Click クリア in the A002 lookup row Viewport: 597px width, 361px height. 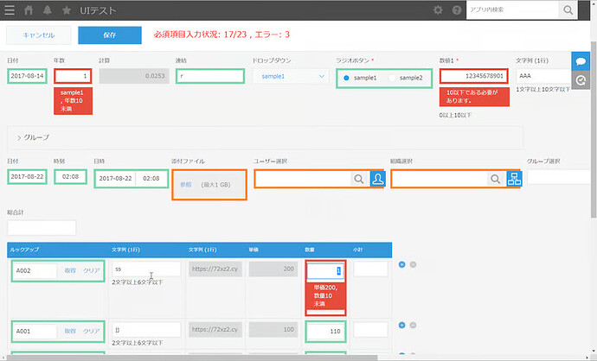(x=91, y=270)
